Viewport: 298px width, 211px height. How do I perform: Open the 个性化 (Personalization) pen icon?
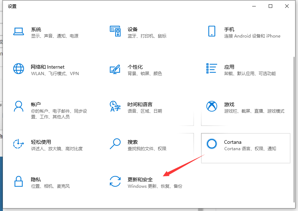(115, 69)
